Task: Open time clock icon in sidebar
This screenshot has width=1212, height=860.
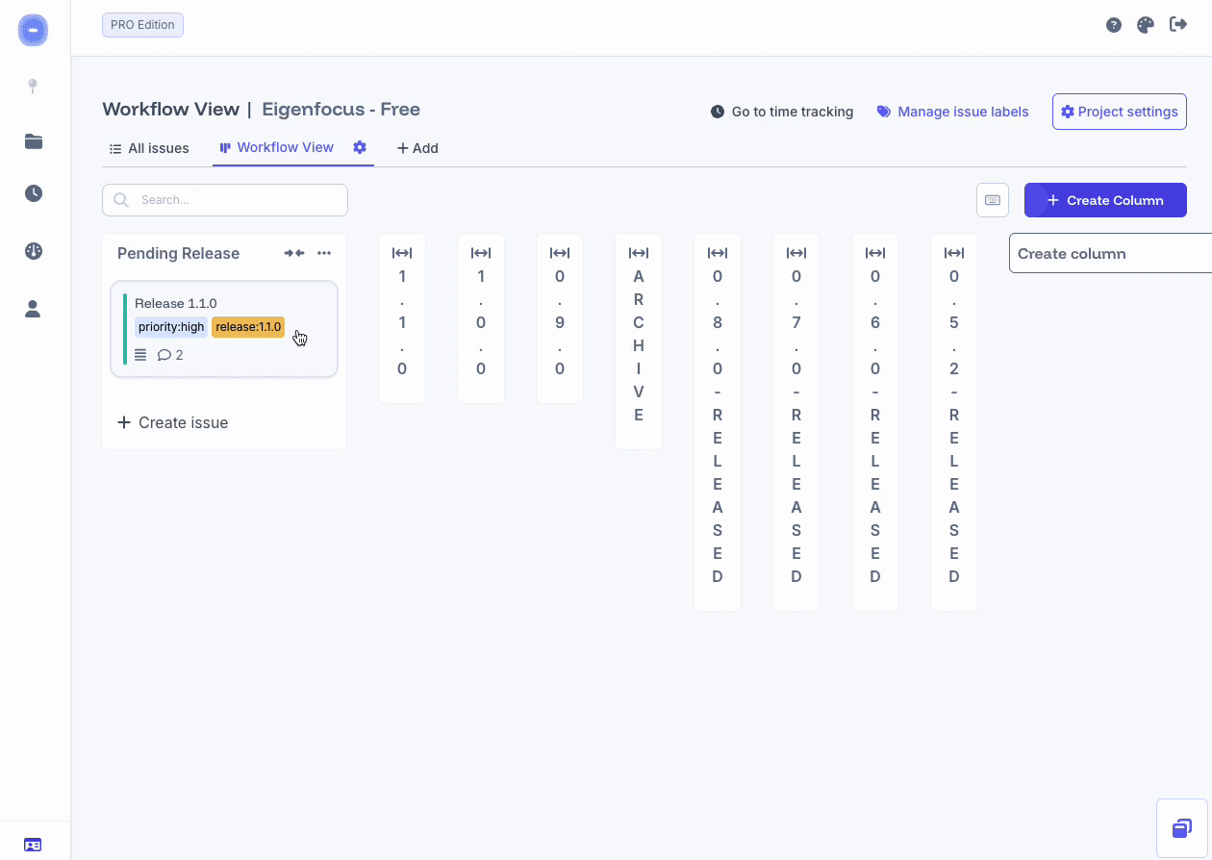Action: pos(34,193)
